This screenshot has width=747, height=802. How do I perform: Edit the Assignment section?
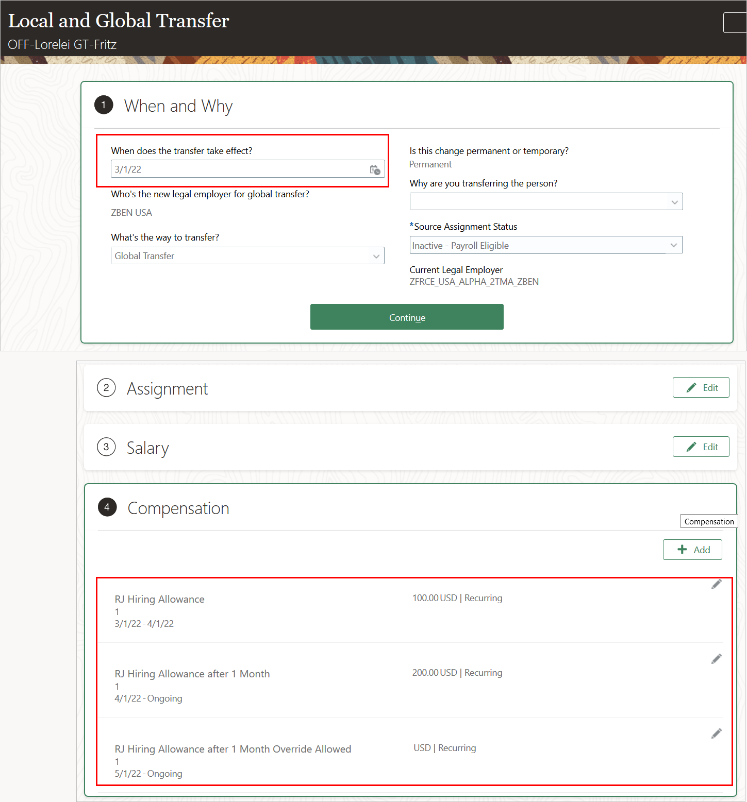point(701,387)
